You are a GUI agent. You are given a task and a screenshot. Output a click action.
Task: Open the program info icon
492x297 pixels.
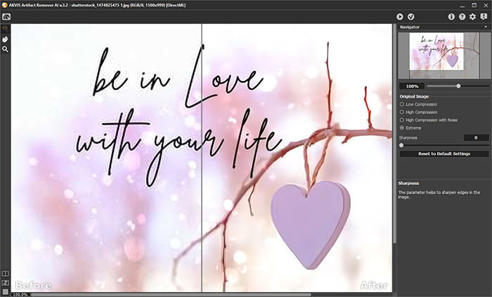(451, 16)
